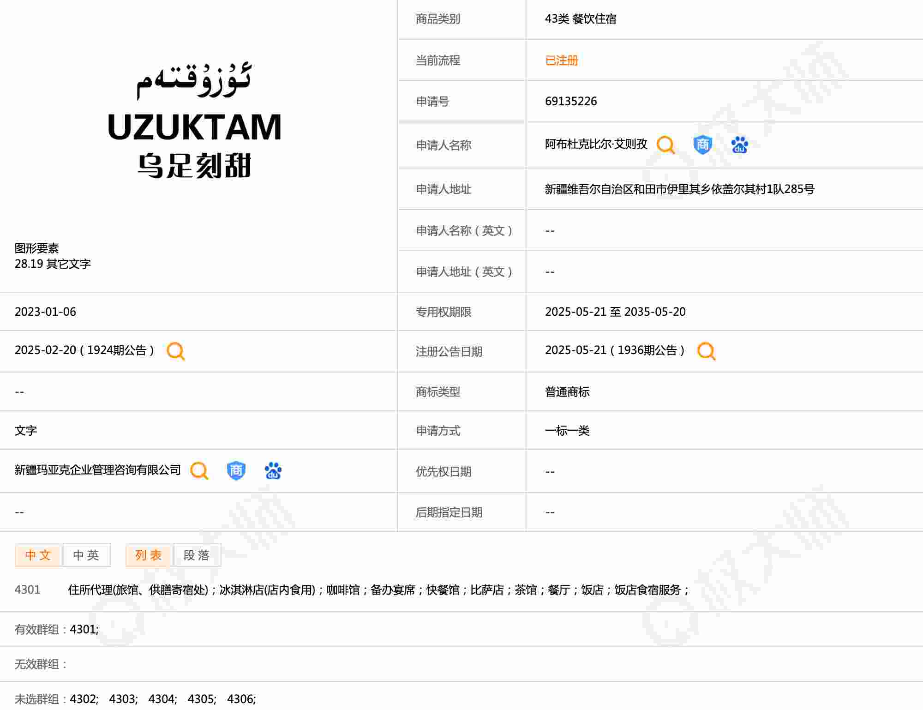This screenshot has height=710, width=923.
Task: Click application number 69135226
Action: tap(570, 102)
